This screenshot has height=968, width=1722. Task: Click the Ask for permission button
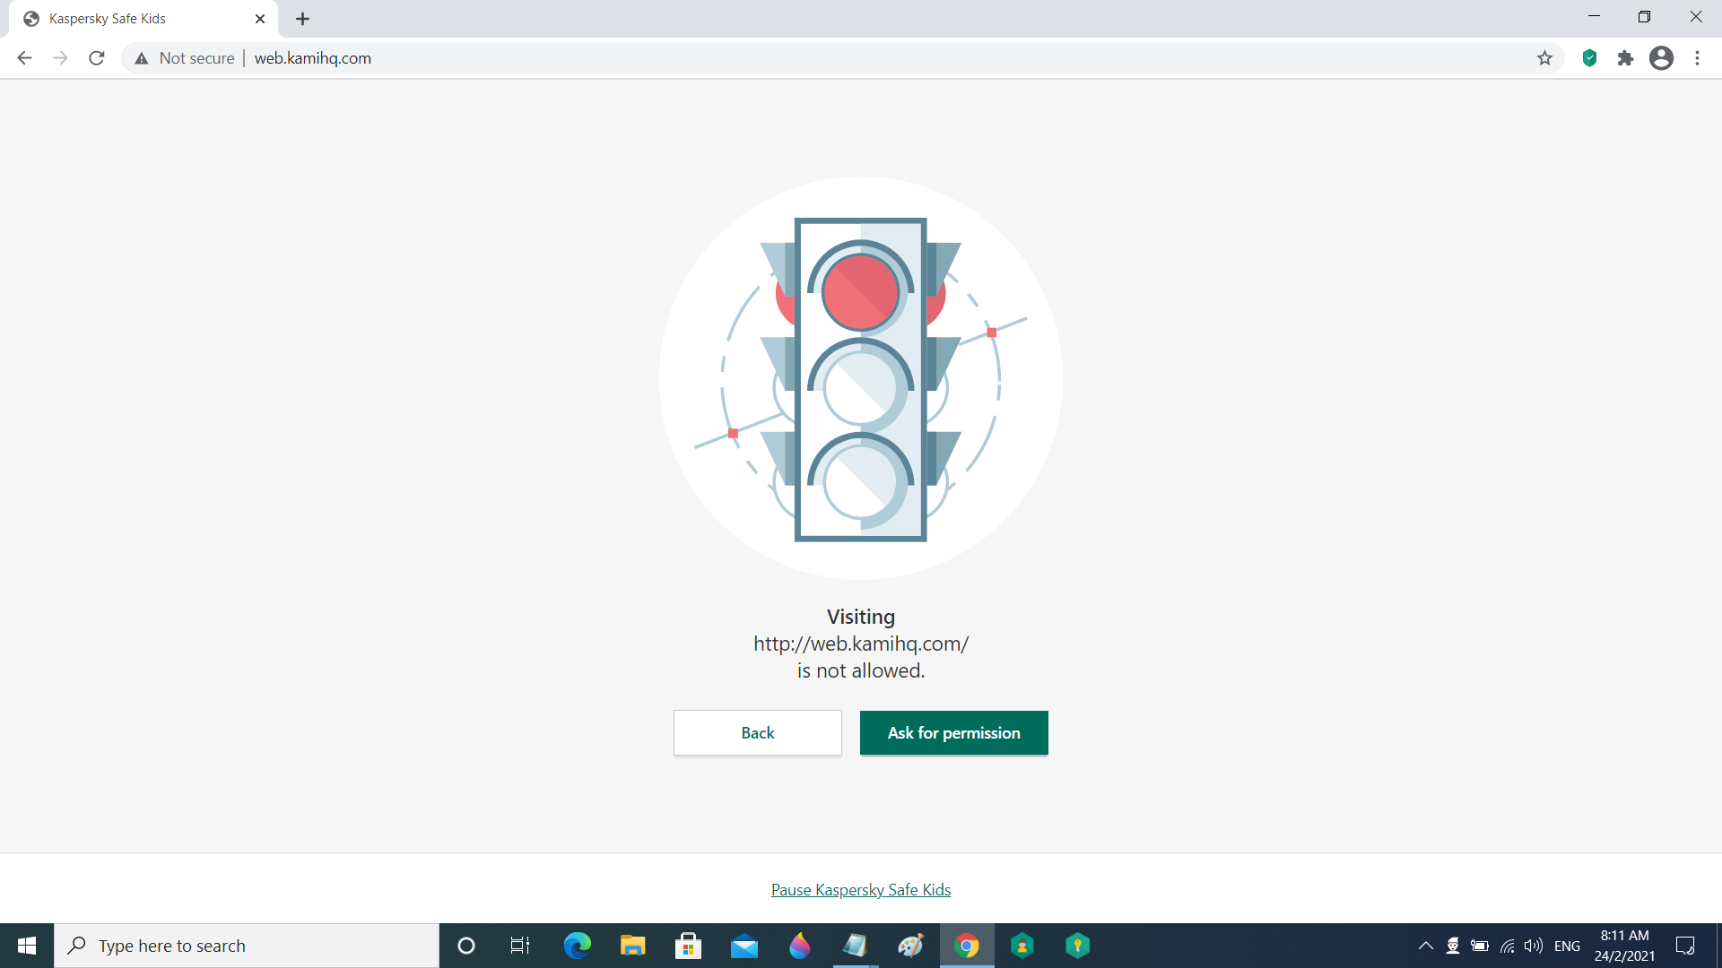point(953,732)
